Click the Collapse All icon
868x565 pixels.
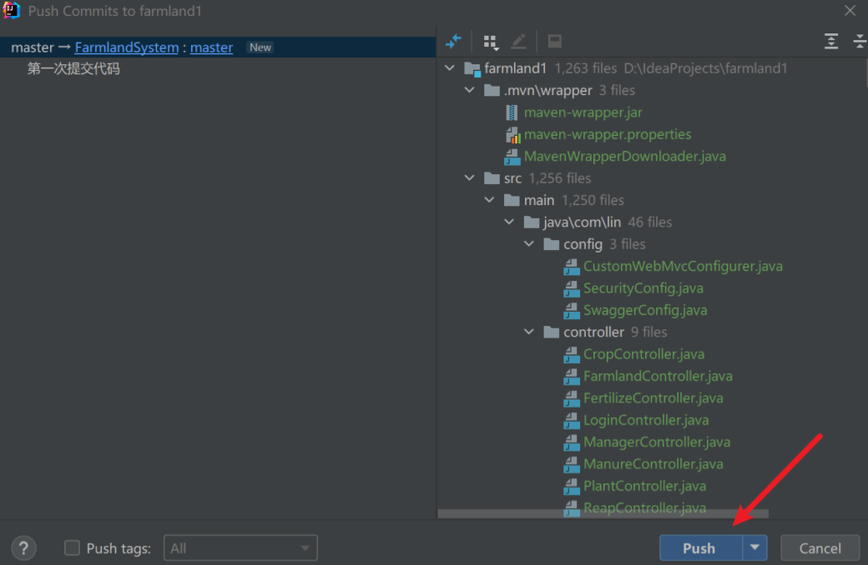860,41
